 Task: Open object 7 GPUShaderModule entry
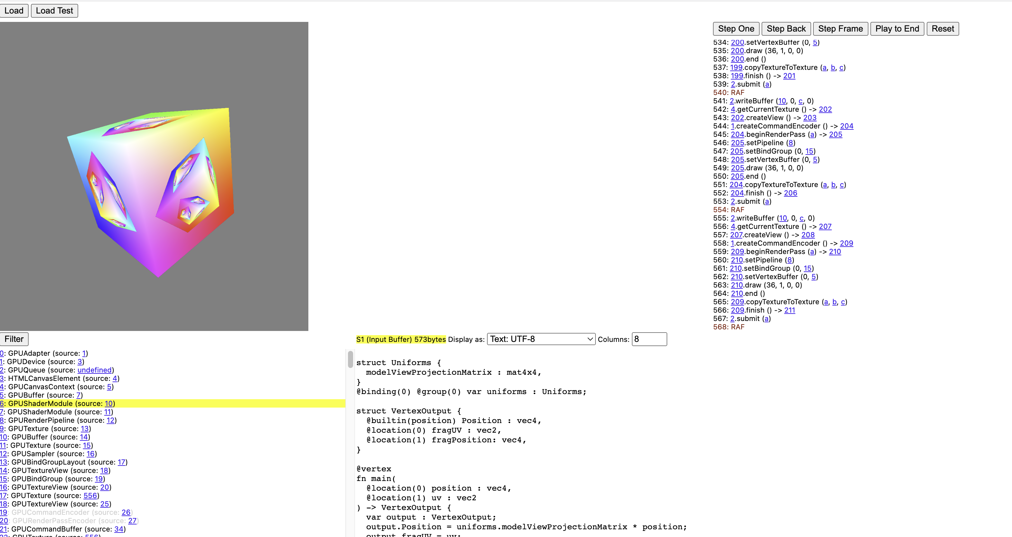[x=2, y=412]
